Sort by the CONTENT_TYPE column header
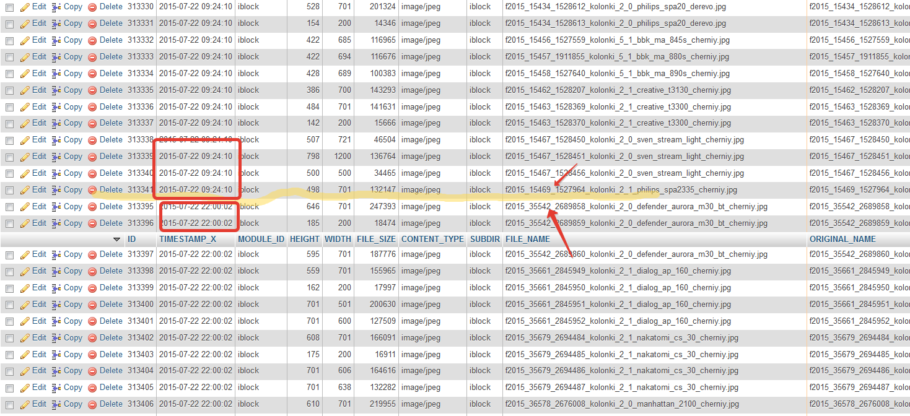Viewport: 910px width, 416px height. [432, 239]
